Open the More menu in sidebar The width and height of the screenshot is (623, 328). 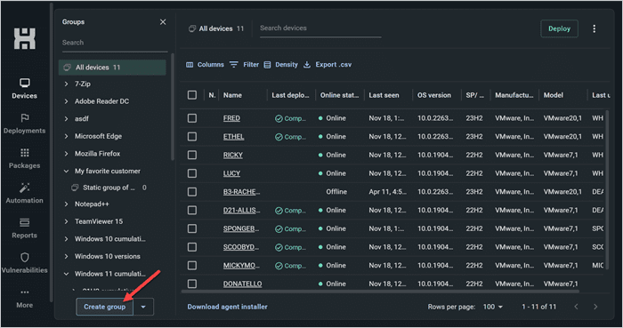pyautogui.click(x=24, y=299)
